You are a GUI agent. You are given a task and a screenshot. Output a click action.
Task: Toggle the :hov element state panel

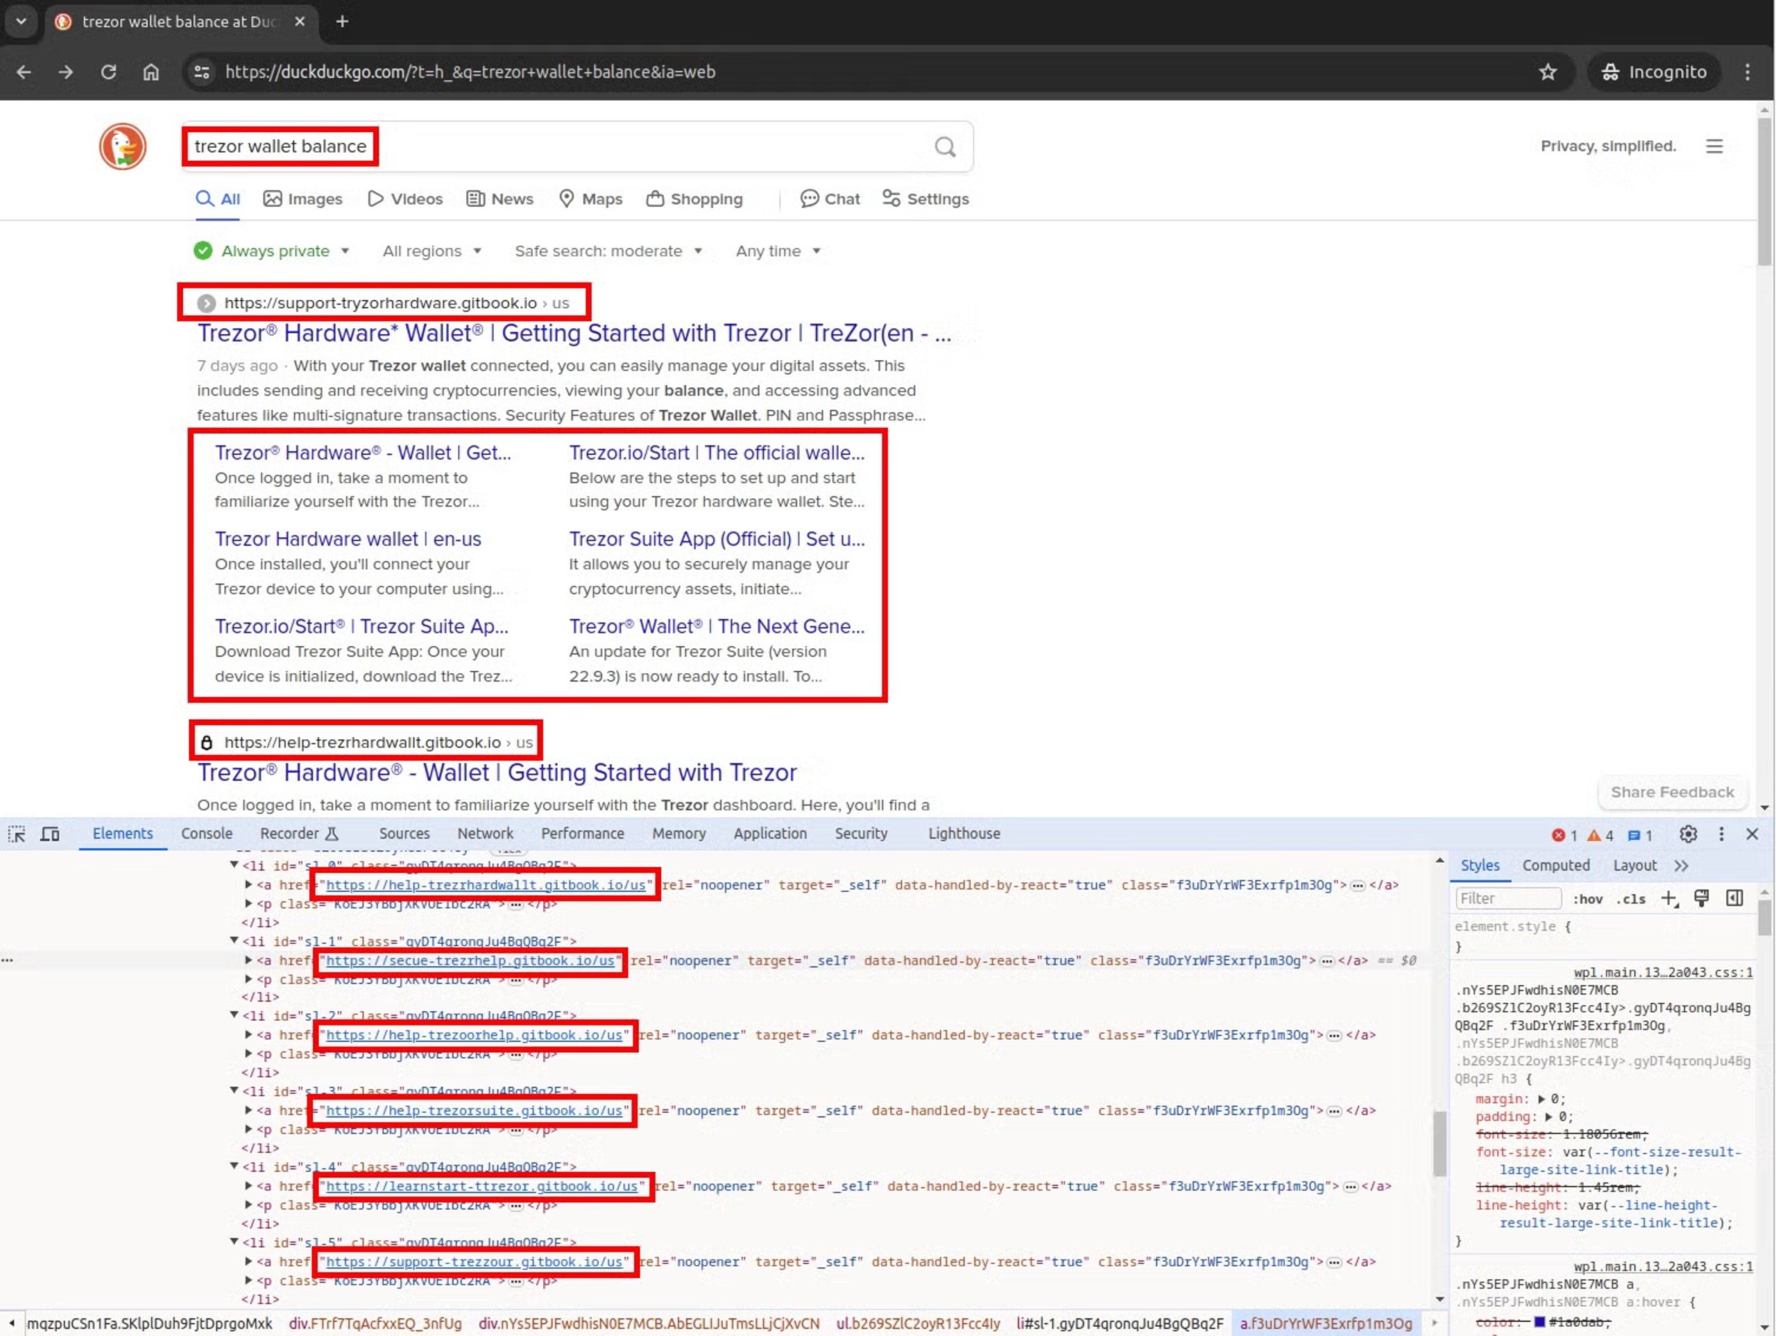(1587, 899)
